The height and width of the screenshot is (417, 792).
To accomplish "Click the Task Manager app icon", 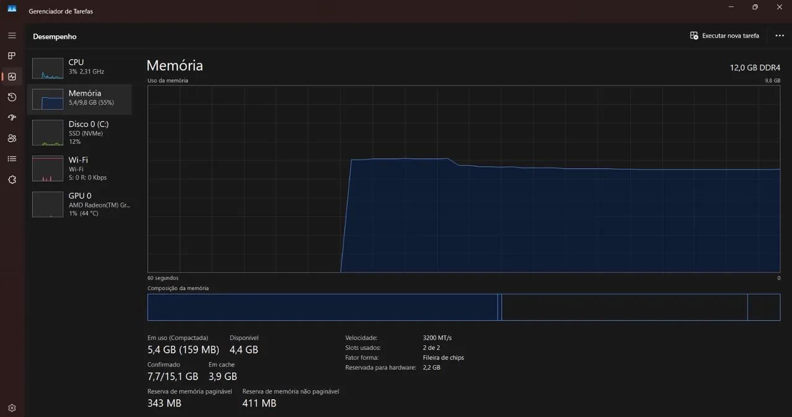I will (x=12, y=9).
